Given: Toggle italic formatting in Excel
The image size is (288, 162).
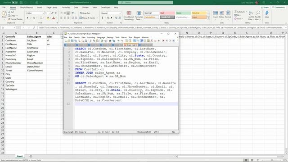Looking at the screenshot, I should click(x=31, y=18).
